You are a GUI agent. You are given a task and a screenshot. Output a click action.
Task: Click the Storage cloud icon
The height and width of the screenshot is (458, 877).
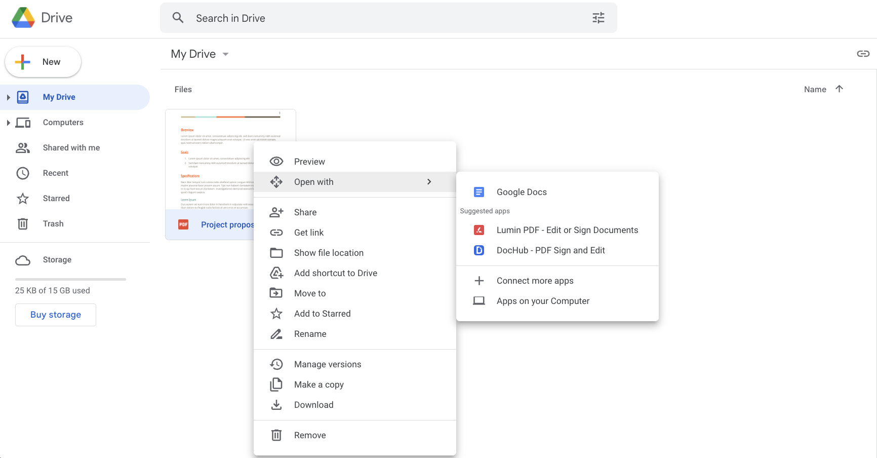pyautogui.click(x=23, y=260)
